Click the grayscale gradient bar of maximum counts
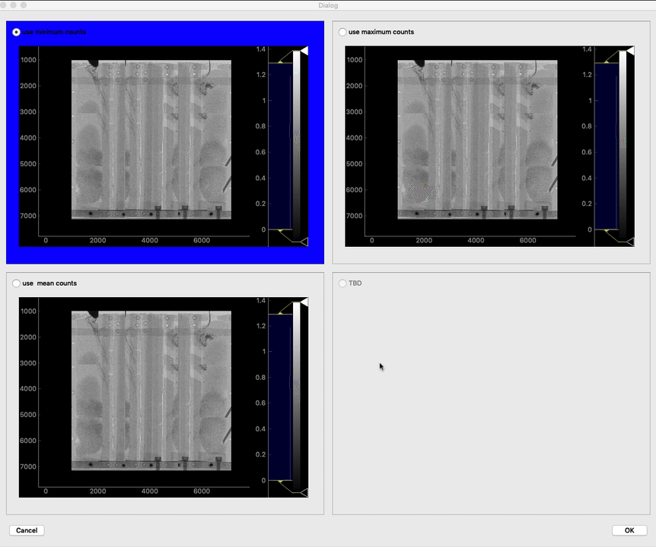 coord(623,144)
